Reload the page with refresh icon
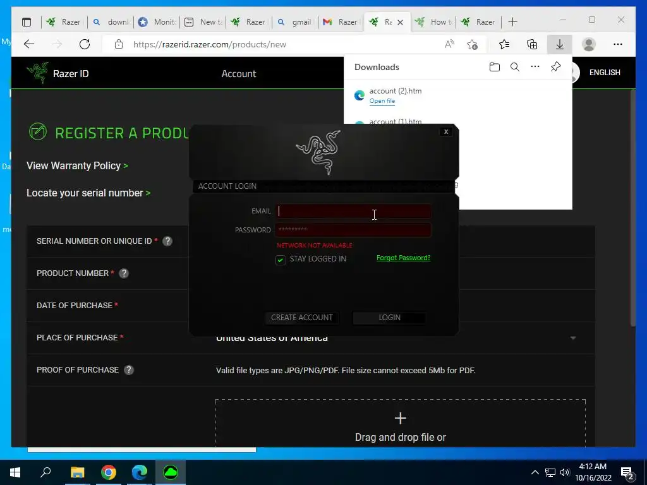Screen dimensions: 647x485 coord(85,44)
